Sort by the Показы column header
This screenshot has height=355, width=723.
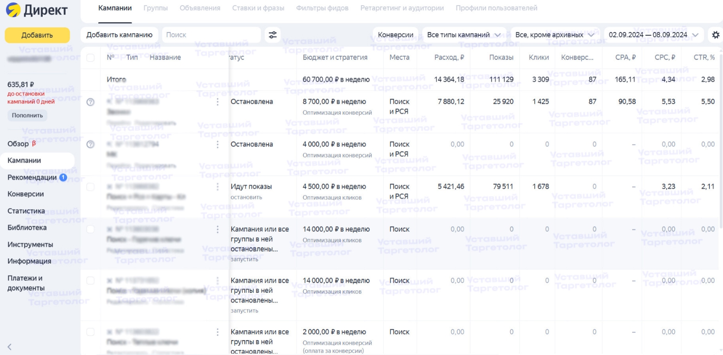[501, 57]
